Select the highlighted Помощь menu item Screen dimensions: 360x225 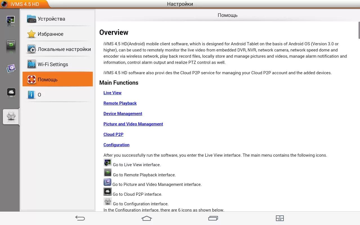coord(58,79)
